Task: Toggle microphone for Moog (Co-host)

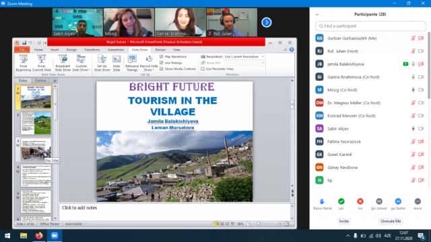Action: 413,89
